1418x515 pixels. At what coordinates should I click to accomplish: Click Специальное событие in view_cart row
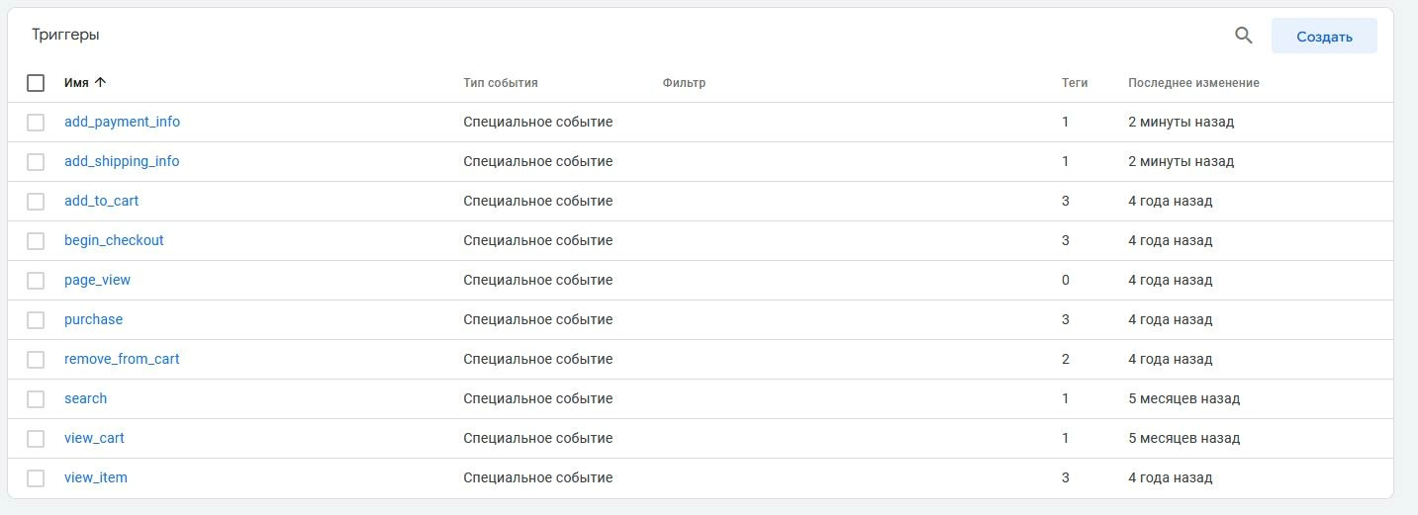(x=538, y=438)
